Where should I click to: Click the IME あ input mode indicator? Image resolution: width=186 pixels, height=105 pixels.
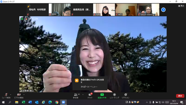click(130, 102)
